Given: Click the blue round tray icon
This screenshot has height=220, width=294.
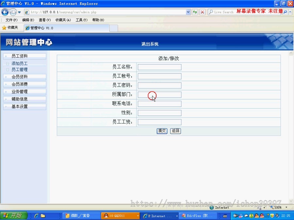Looking at the screenshot, I should click(241, 216).
